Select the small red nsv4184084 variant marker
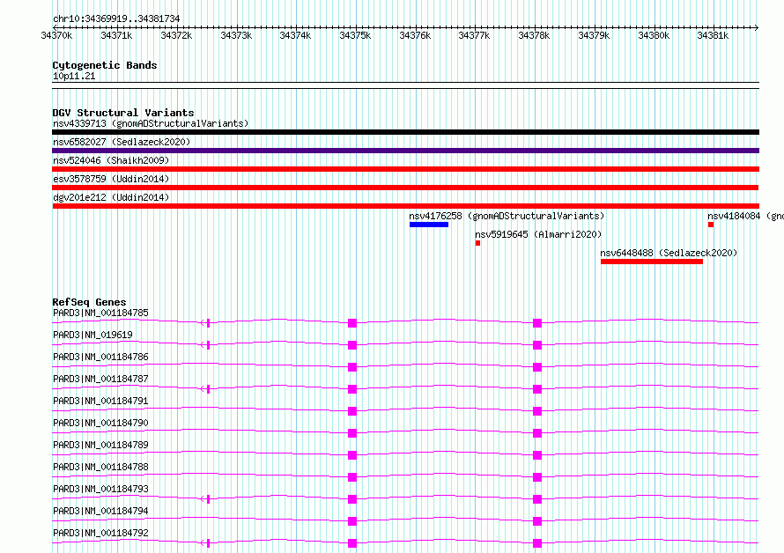This screenshot has height=553, width=784. pos(711,225)
